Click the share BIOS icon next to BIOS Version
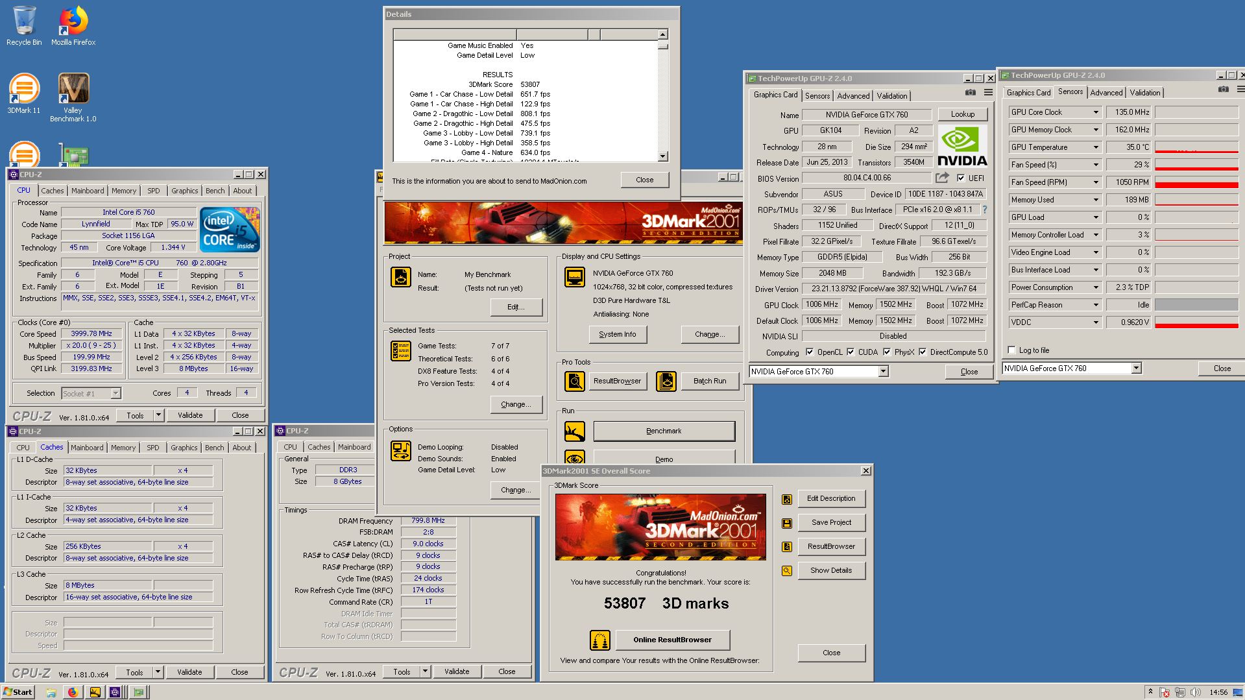The image size is (1245, 700). coord(942,178)
